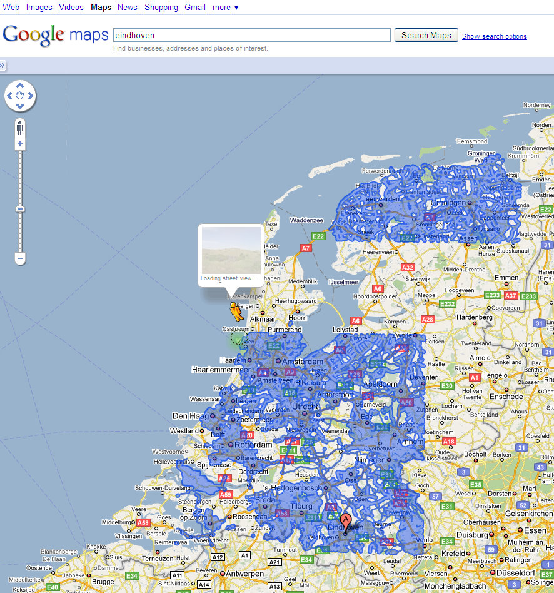
Task: Click the A7 road shield near Waddenzee
Action: pyautogui.click(x=306, y=248)
